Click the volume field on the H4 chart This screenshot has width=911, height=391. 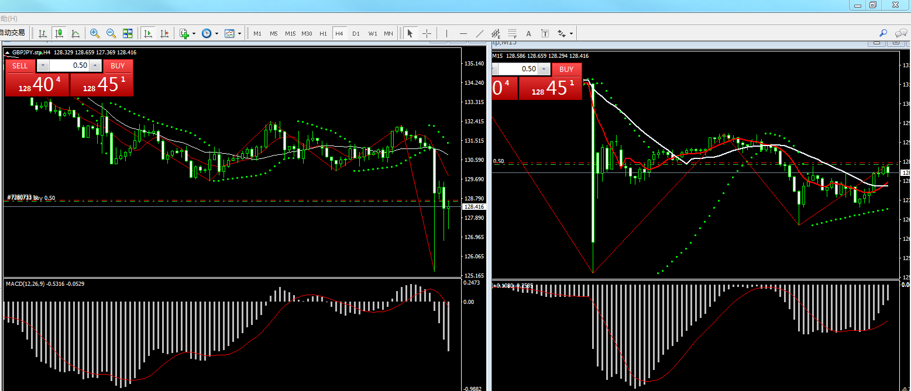pyautogui.click(x=70, y=66)
